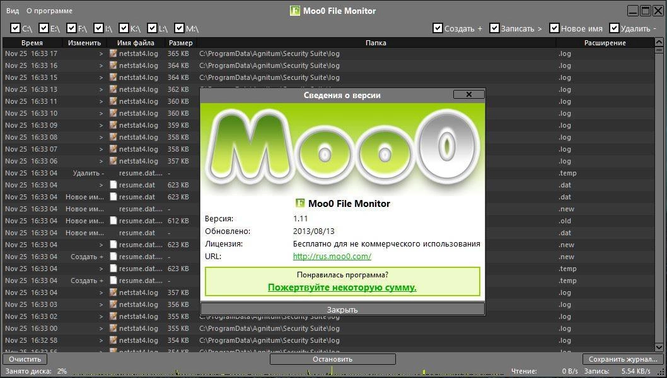The width and height of the screenshot is (667, 378).
Task: Uncheck the Удалить - filter
Action: 614,28
